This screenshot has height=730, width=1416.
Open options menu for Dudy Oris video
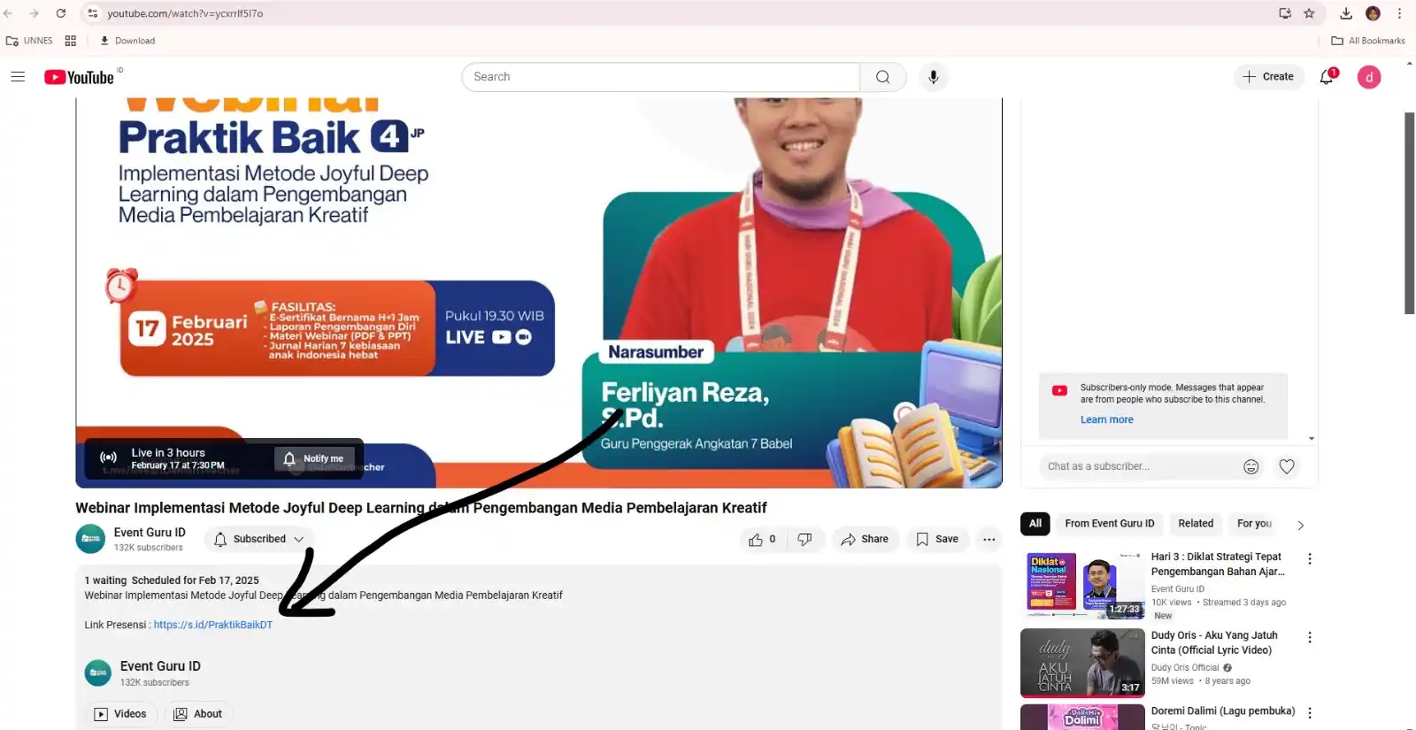tap(1310, 637)
